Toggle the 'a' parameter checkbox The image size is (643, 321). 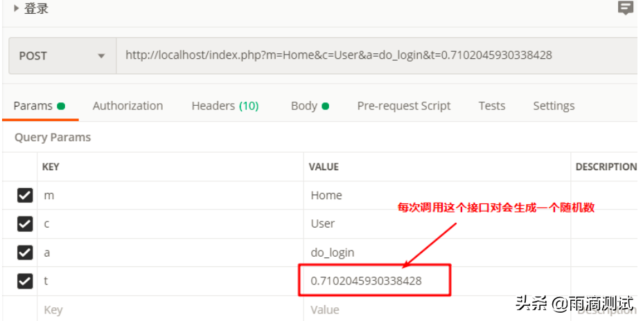point(24,253)
